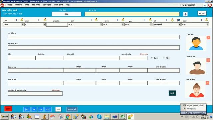Click the Start button

tap(4, 117)
